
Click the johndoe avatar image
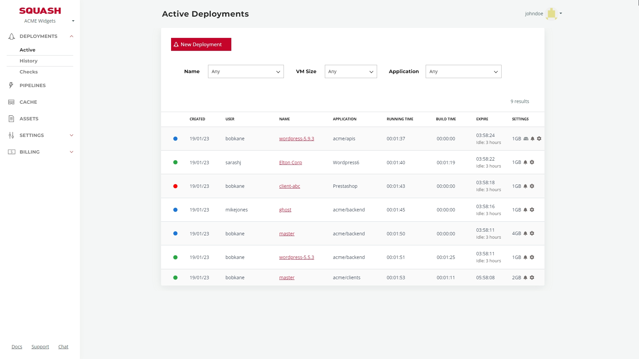click(x=551, y=14)
